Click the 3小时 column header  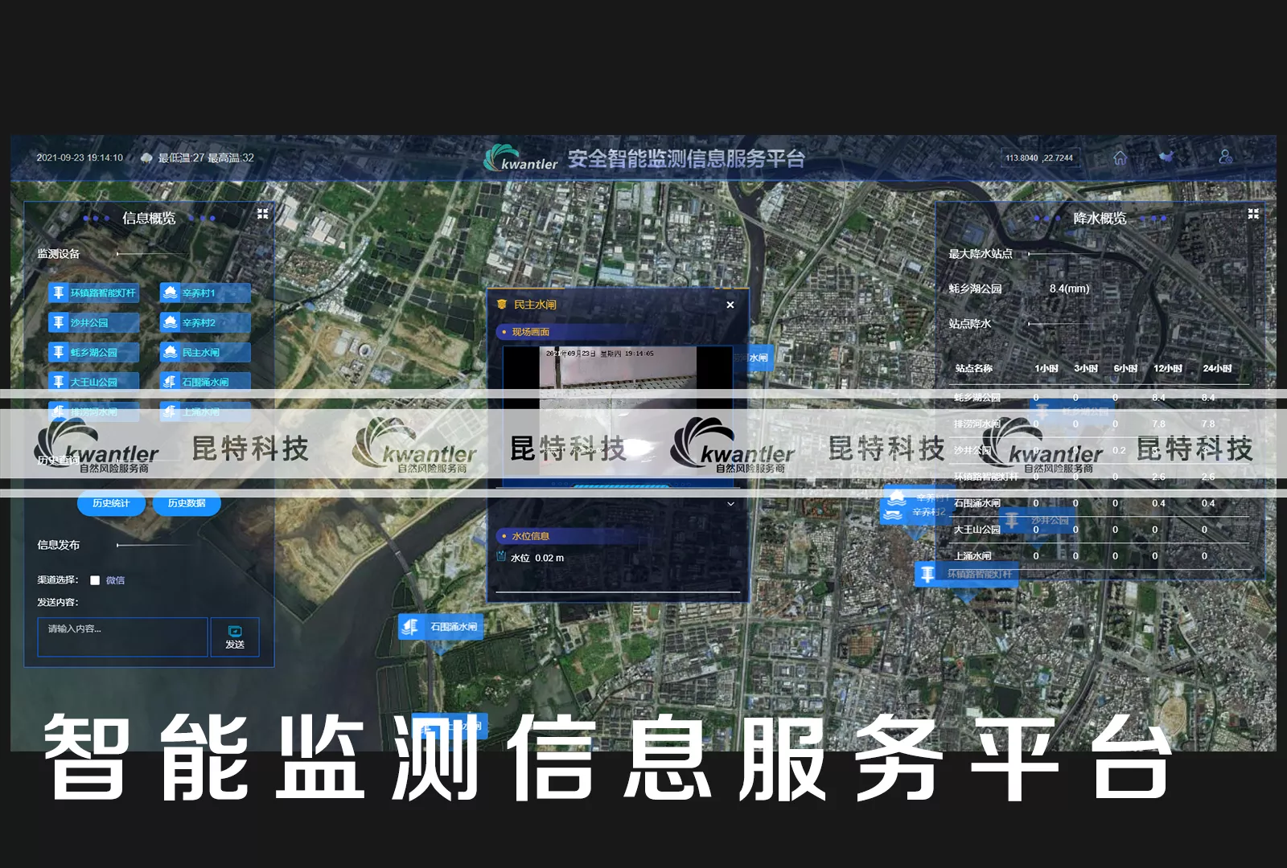[x=1086, y=368]
